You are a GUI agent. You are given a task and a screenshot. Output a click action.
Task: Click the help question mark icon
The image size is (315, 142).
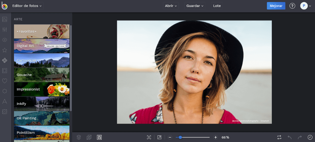[292, 6]
